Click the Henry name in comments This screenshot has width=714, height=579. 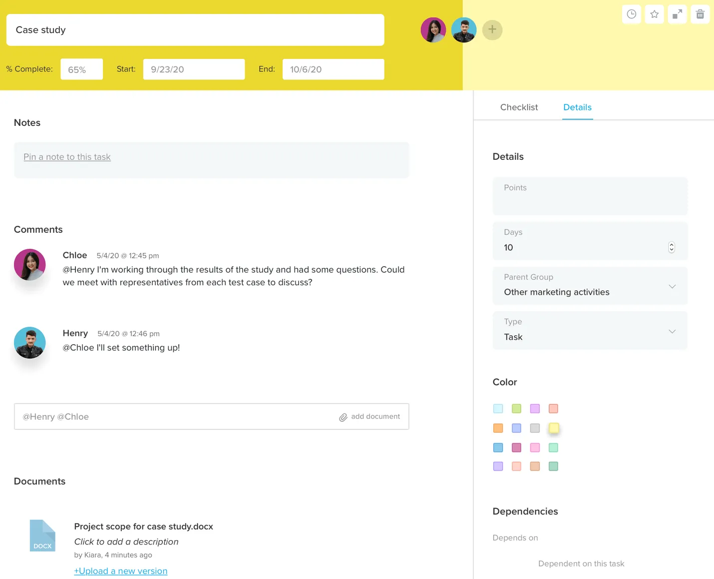coord(75,333)
